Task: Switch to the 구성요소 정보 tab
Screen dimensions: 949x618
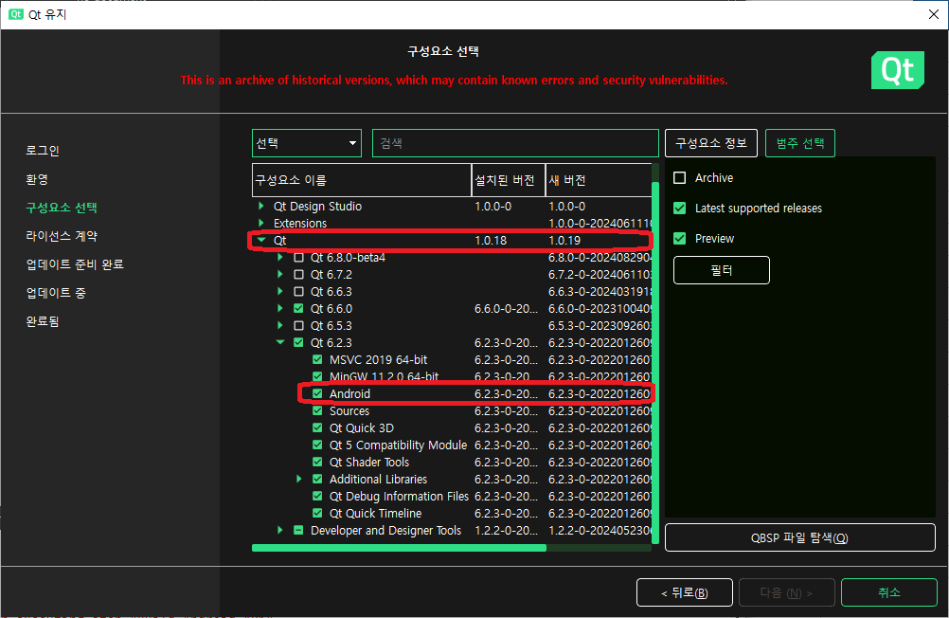Action: click(x=711, y=143)
